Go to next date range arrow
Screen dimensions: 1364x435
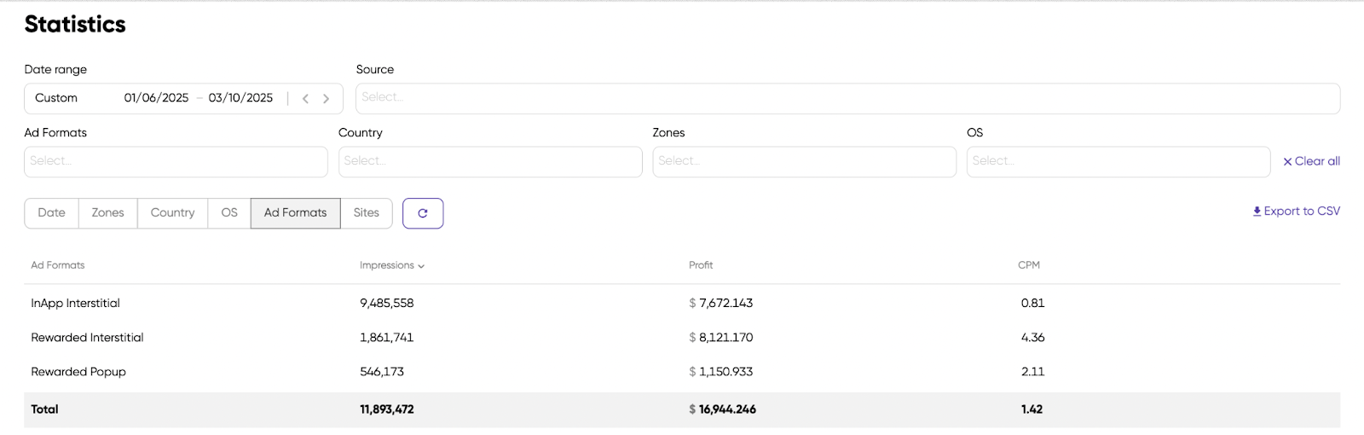(x=326, y=99)
